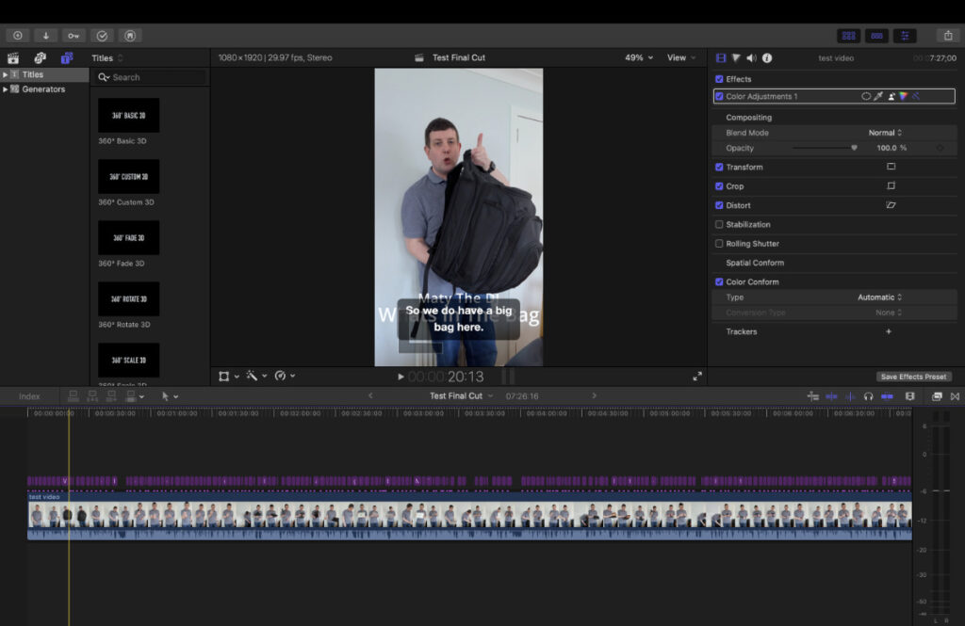Open Background Tasks checkmark button
965x626 pixels.
pyautogui.click(x=102, y=36)
